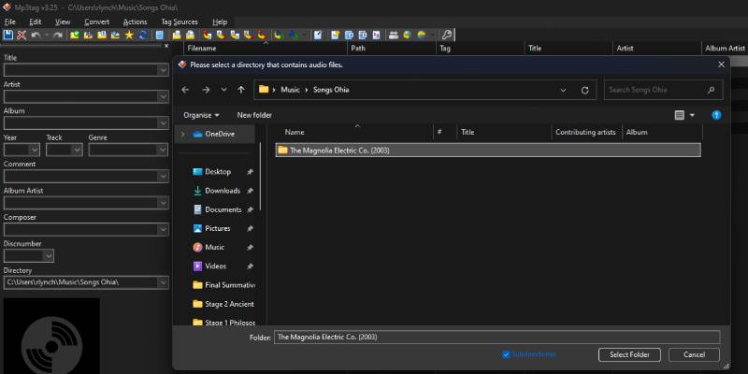Open the File menu
The image size is (748, 374).
point(9,22)
